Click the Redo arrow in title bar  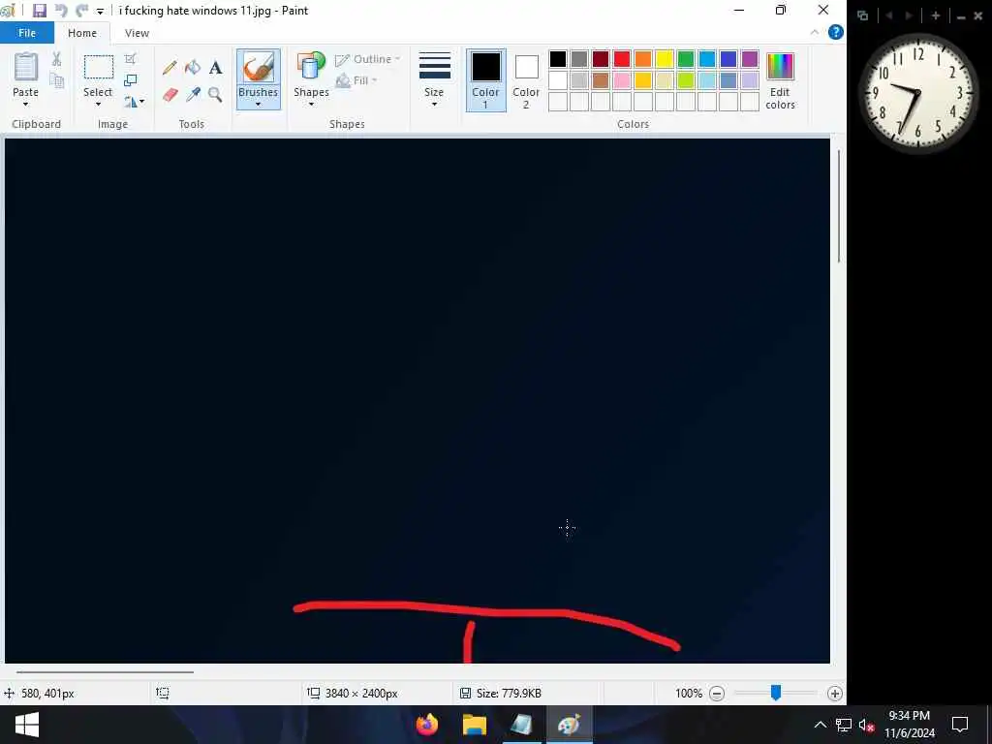coord(81,11)
